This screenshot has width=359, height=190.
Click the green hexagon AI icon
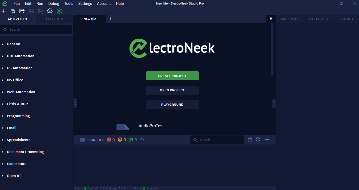tap(59, 11)
